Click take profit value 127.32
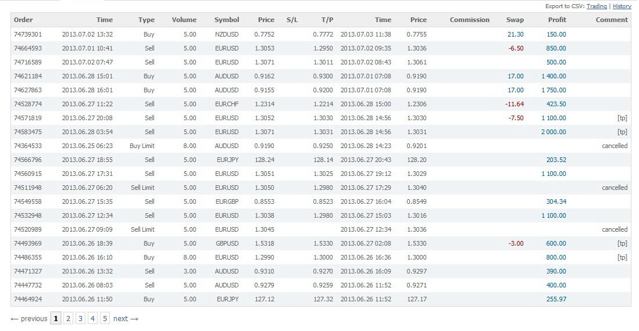Viewport: 639px width, 331px height. tap(323, 299)
